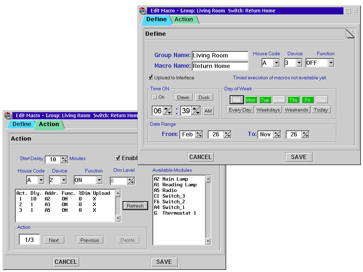Toggle the AM button
The image size is (363, 272).
click(x=208, y=111)
